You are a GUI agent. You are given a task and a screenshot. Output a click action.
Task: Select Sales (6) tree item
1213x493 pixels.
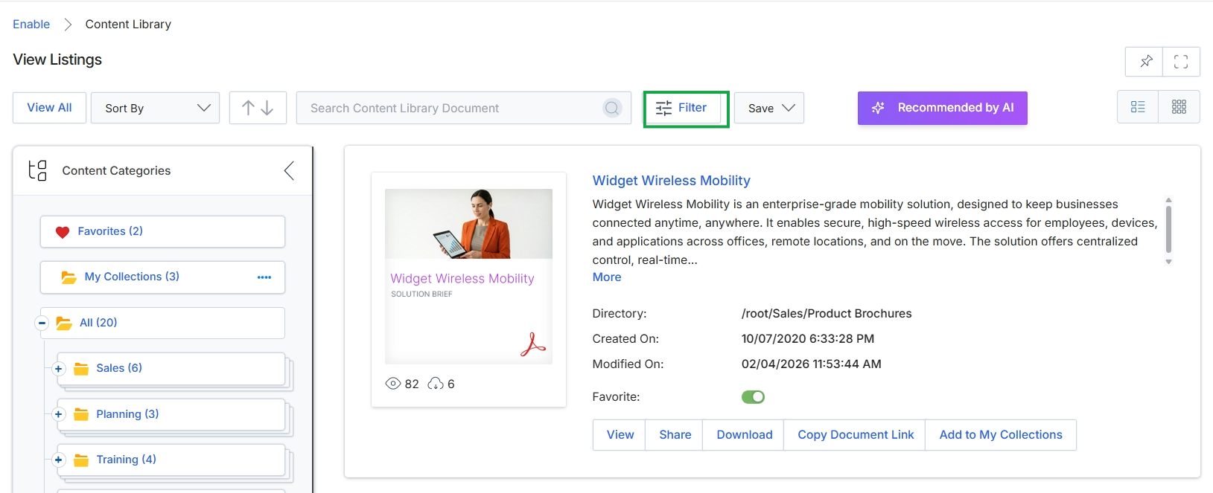pos(171,368)
